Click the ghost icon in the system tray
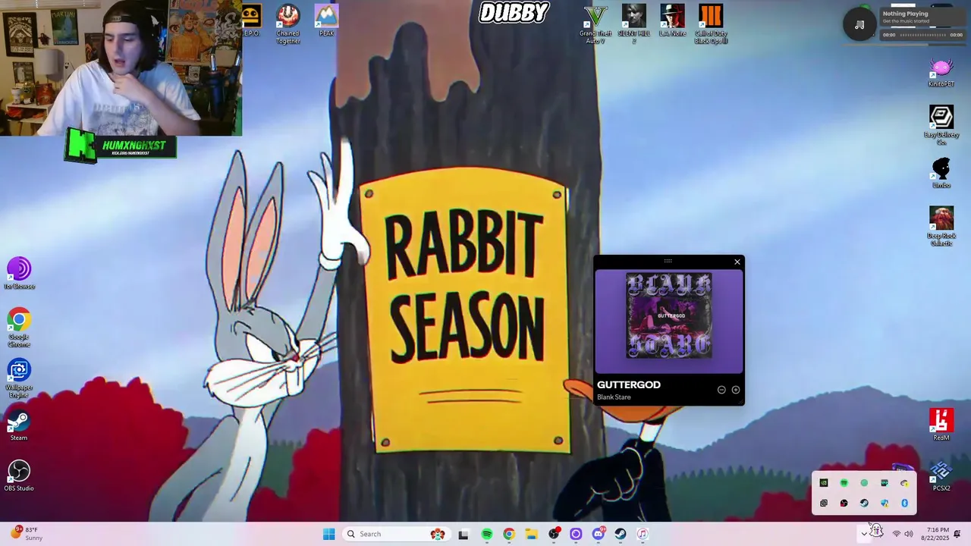 pyautogui.click(x=878, y=531)
